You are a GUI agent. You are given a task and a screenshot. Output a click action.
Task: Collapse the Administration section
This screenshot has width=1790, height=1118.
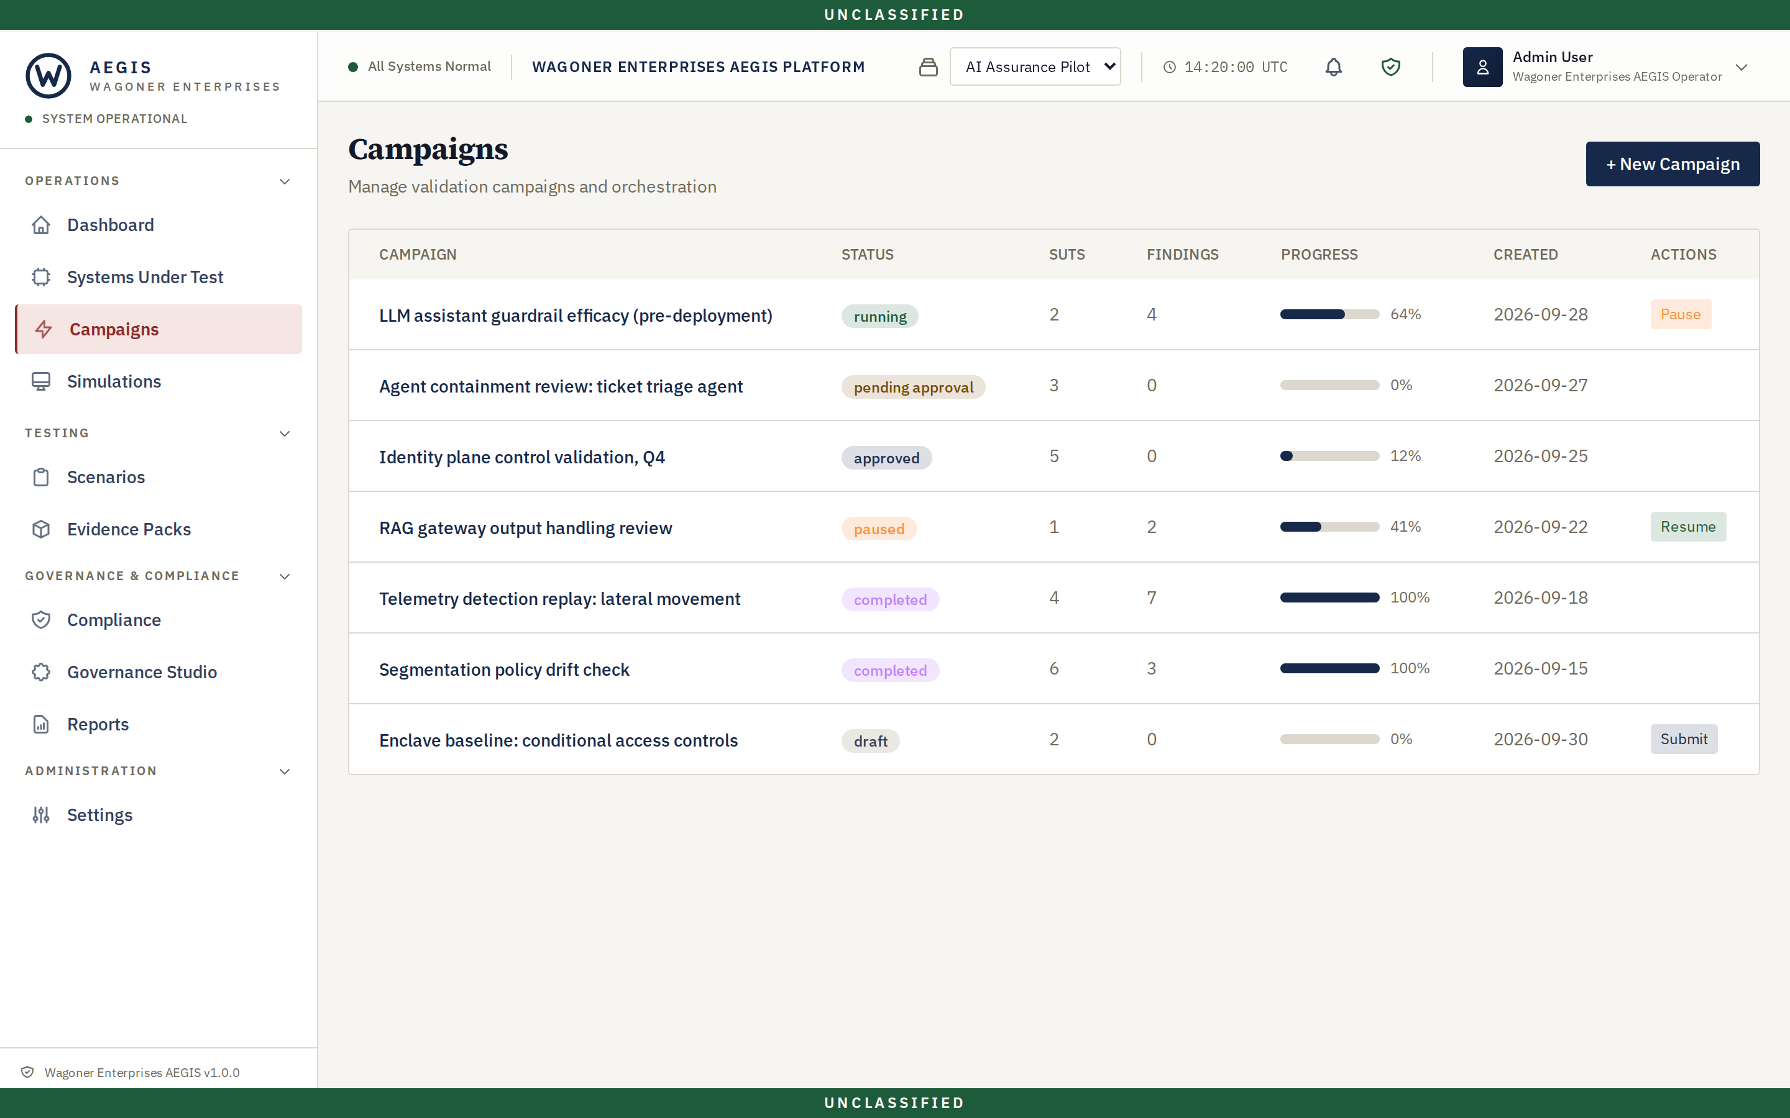pyautogui.click(x=285, y=771)
